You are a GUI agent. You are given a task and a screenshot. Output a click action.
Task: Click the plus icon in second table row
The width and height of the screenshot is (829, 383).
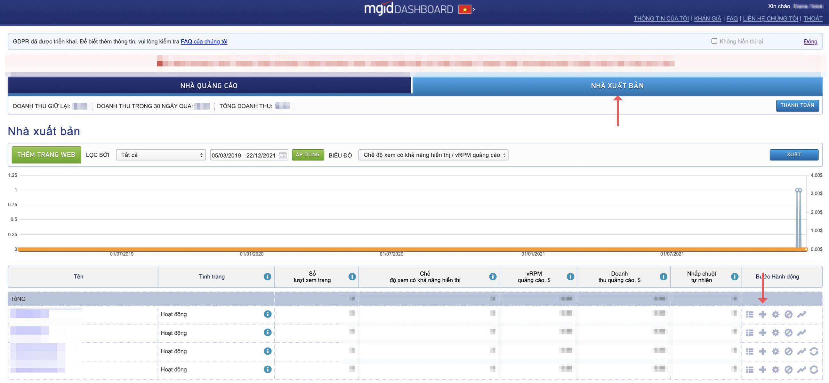click(x=762, y=332)
